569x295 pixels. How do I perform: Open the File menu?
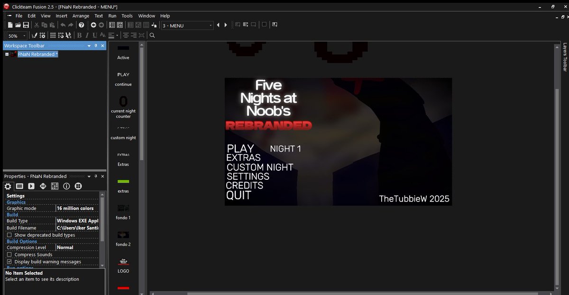coord(19,16)
